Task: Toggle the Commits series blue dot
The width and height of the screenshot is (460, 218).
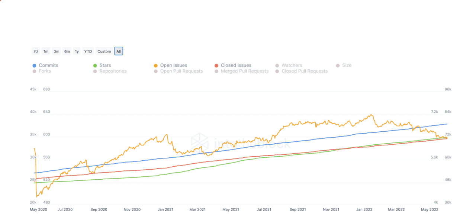Action: (x=35, y=65)
